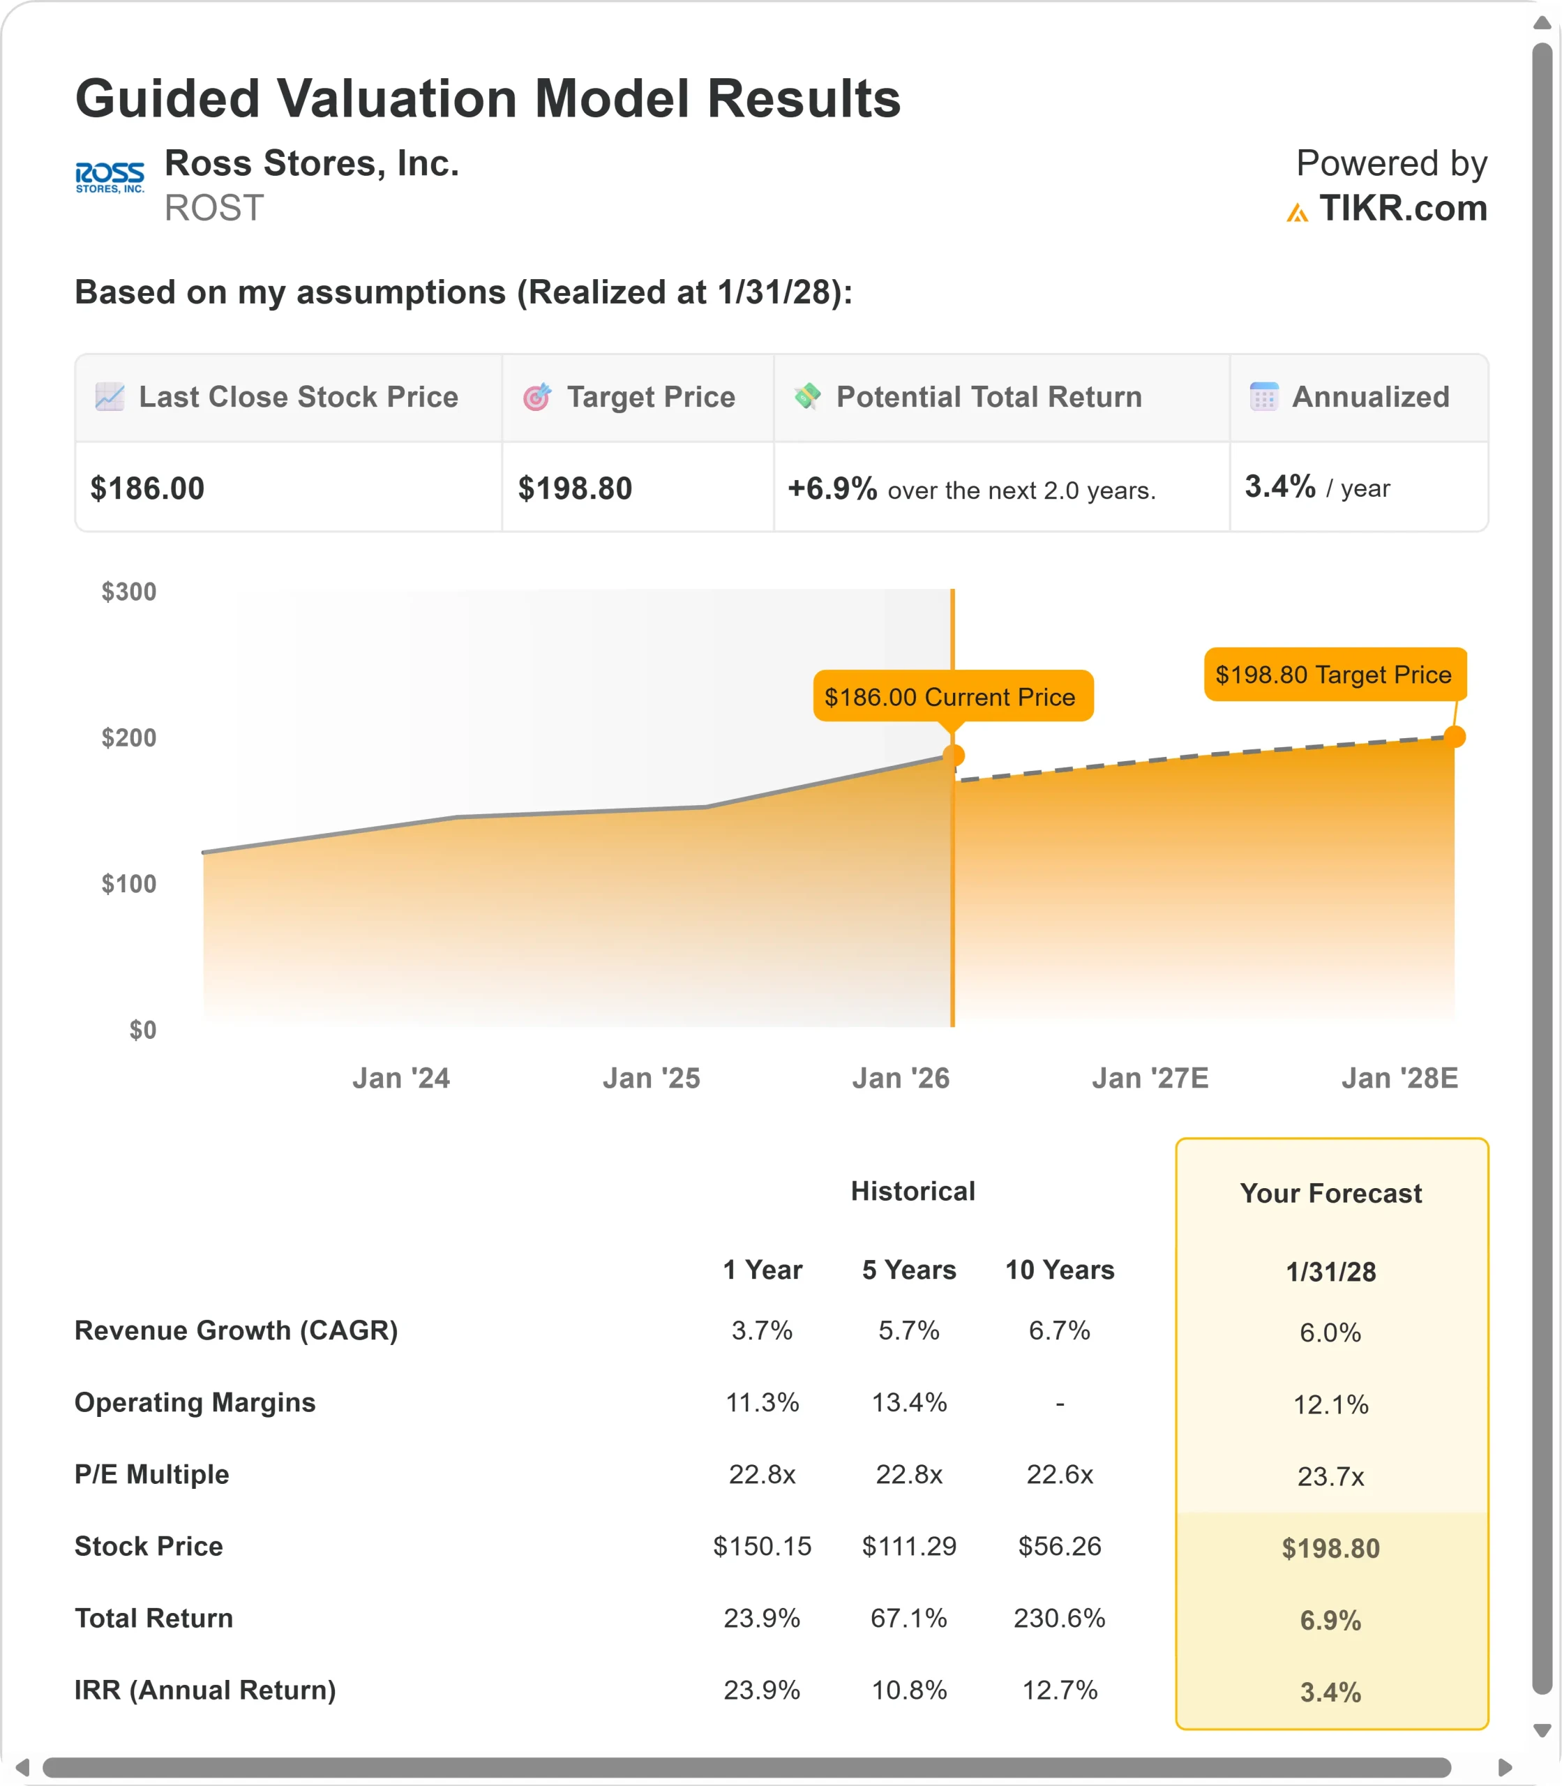Click the scroll up arrow on vertical scrollbar

1542,24
